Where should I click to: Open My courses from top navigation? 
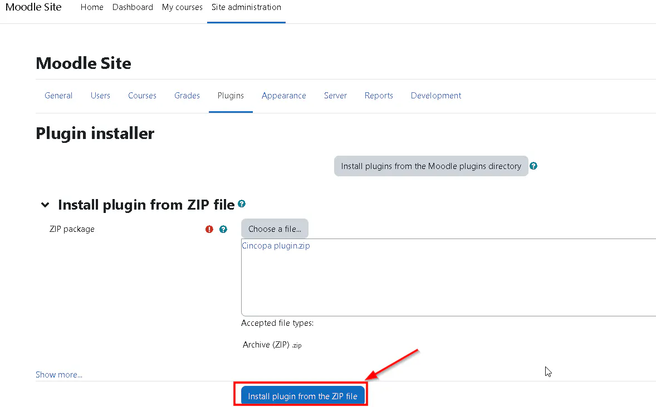coord(182,7)
